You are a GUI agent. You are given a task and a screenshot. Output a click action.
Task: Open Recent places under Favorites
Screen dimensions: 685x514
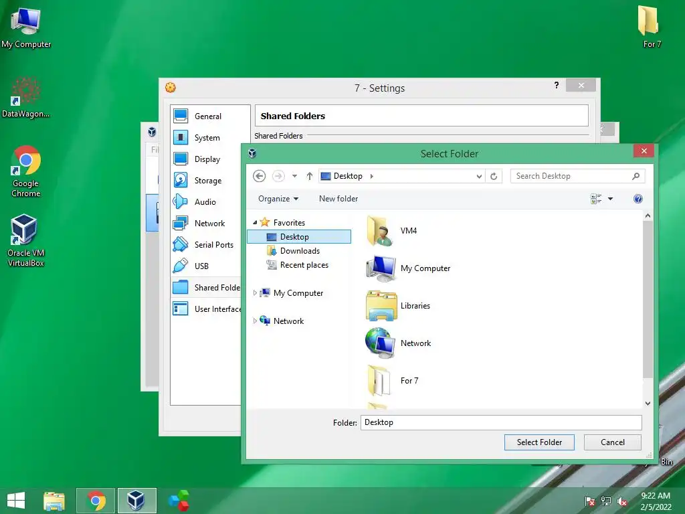pyautogui.click(x=298, y=265)
